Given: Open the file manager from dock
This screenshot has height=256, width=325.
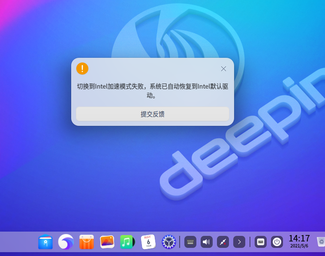Looking at the screenshot, I should (45, 242).
